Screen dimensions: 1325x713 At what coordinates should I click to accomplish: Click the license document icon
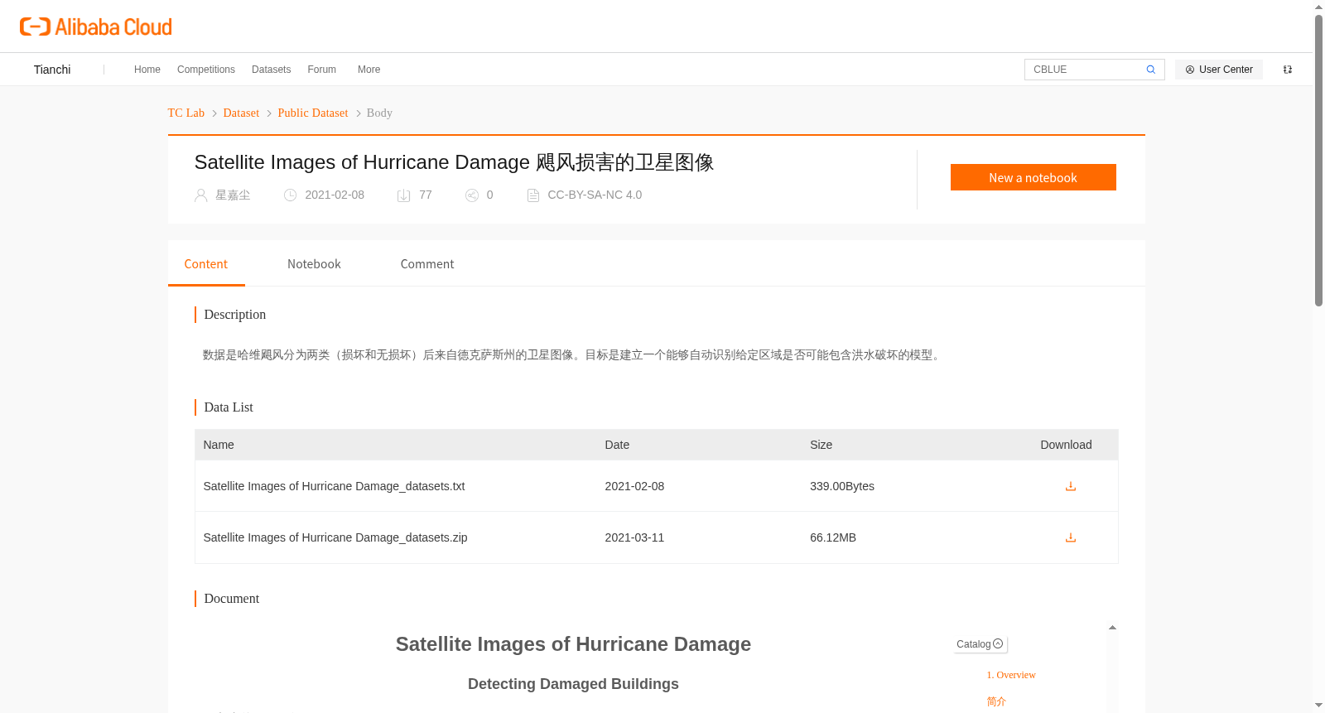click(533, 195)
